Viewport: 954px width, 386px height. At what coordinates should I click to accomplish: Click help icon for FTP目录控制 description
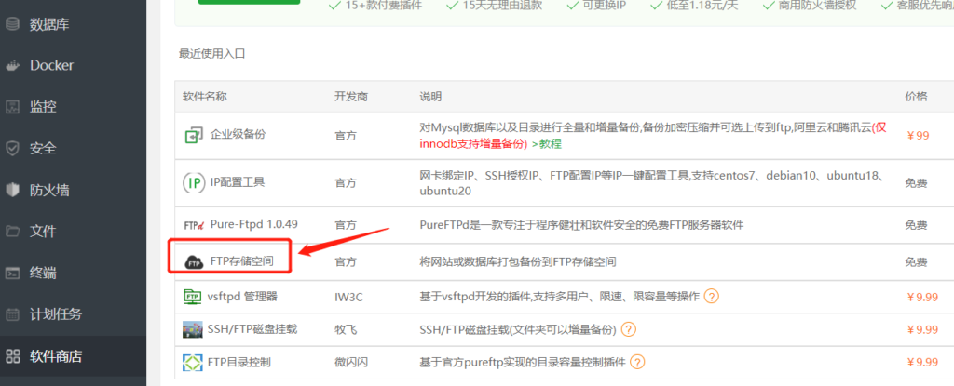[637, 363]
